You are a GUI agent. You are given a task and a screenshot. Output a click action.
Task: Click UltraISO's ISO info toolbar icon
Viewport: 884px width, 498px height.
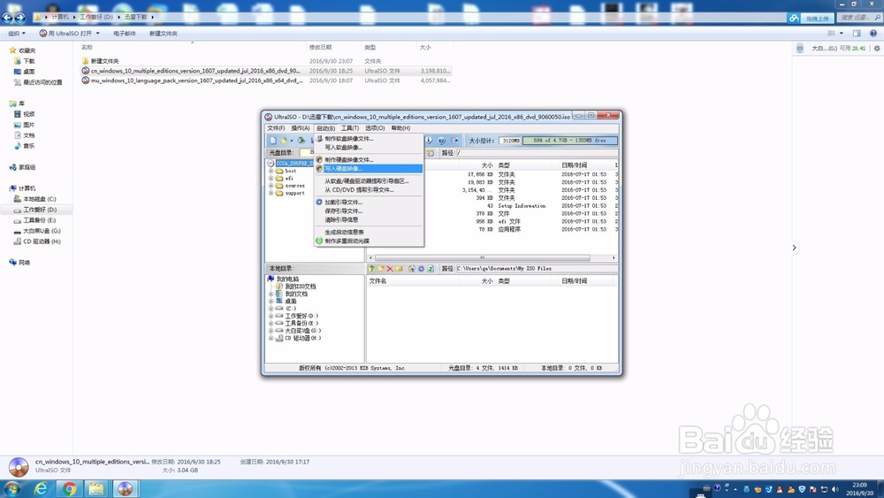[x=429, y=141]
